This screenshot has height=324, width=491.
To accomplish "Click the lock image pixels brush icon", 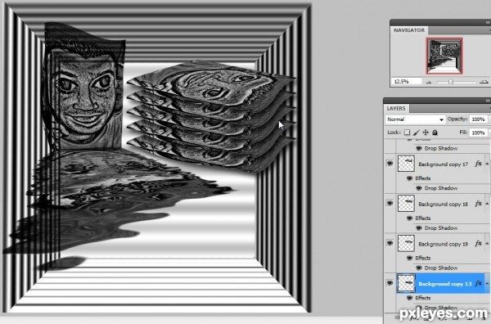I will [x=417, y=133].
